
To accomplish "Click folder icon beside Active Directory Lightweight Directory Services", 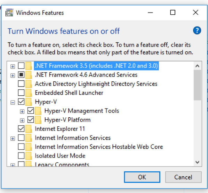I will (x=29, y=84).
